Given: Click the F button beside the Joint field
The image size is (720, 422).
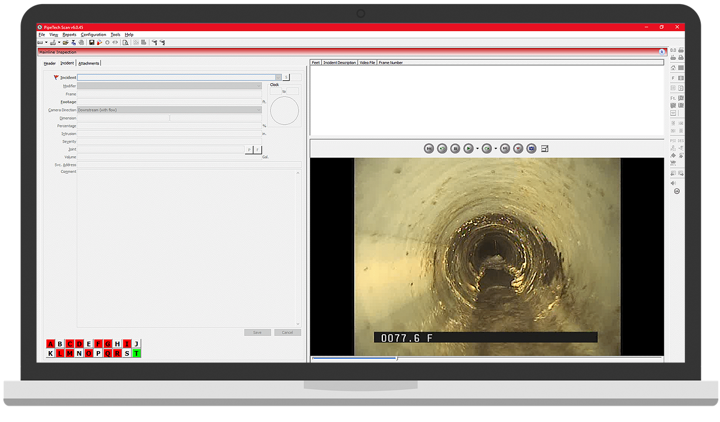Looking at the screenshot, I should tap(258, 149).
